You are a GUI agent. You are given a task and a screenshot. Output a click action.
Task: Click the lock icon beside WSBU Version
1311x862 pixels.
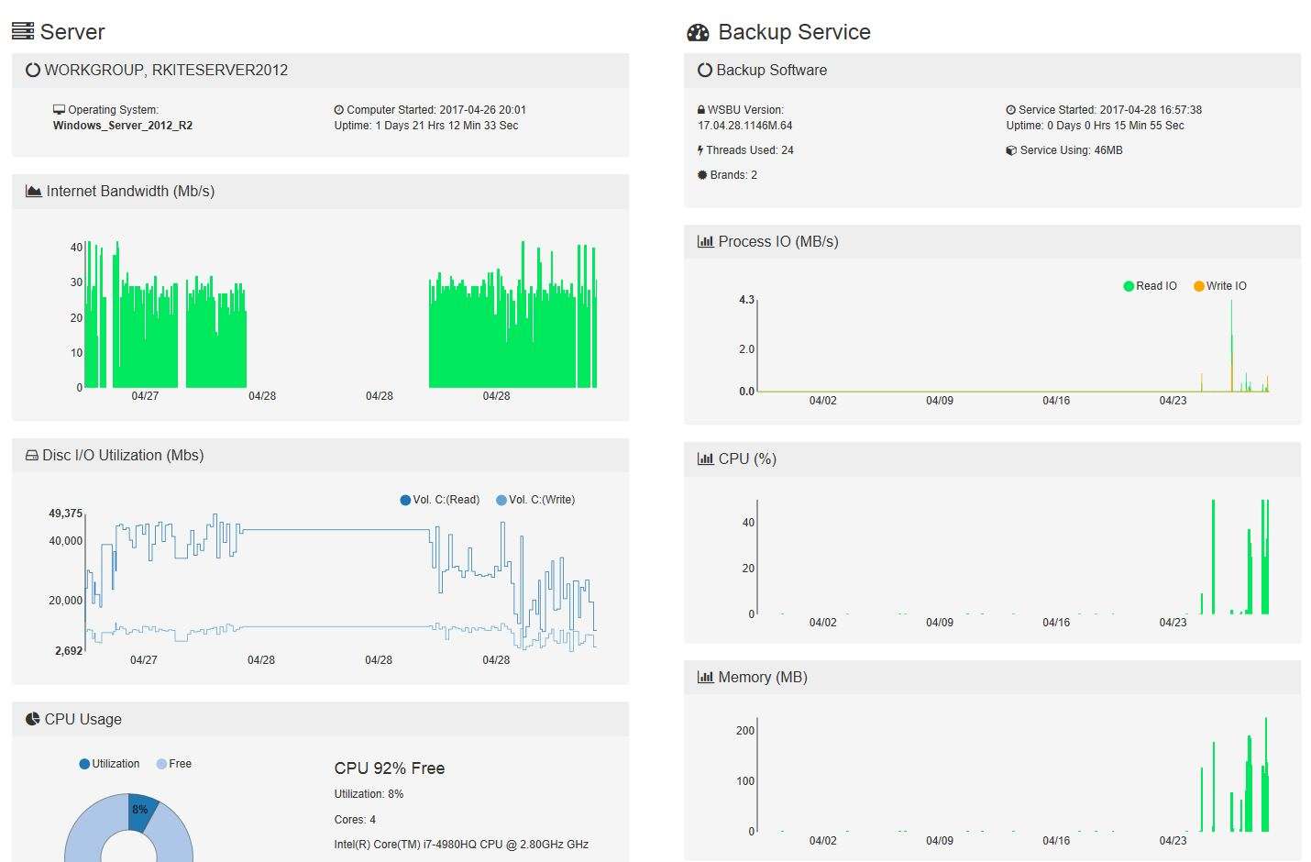coord(701,109)
